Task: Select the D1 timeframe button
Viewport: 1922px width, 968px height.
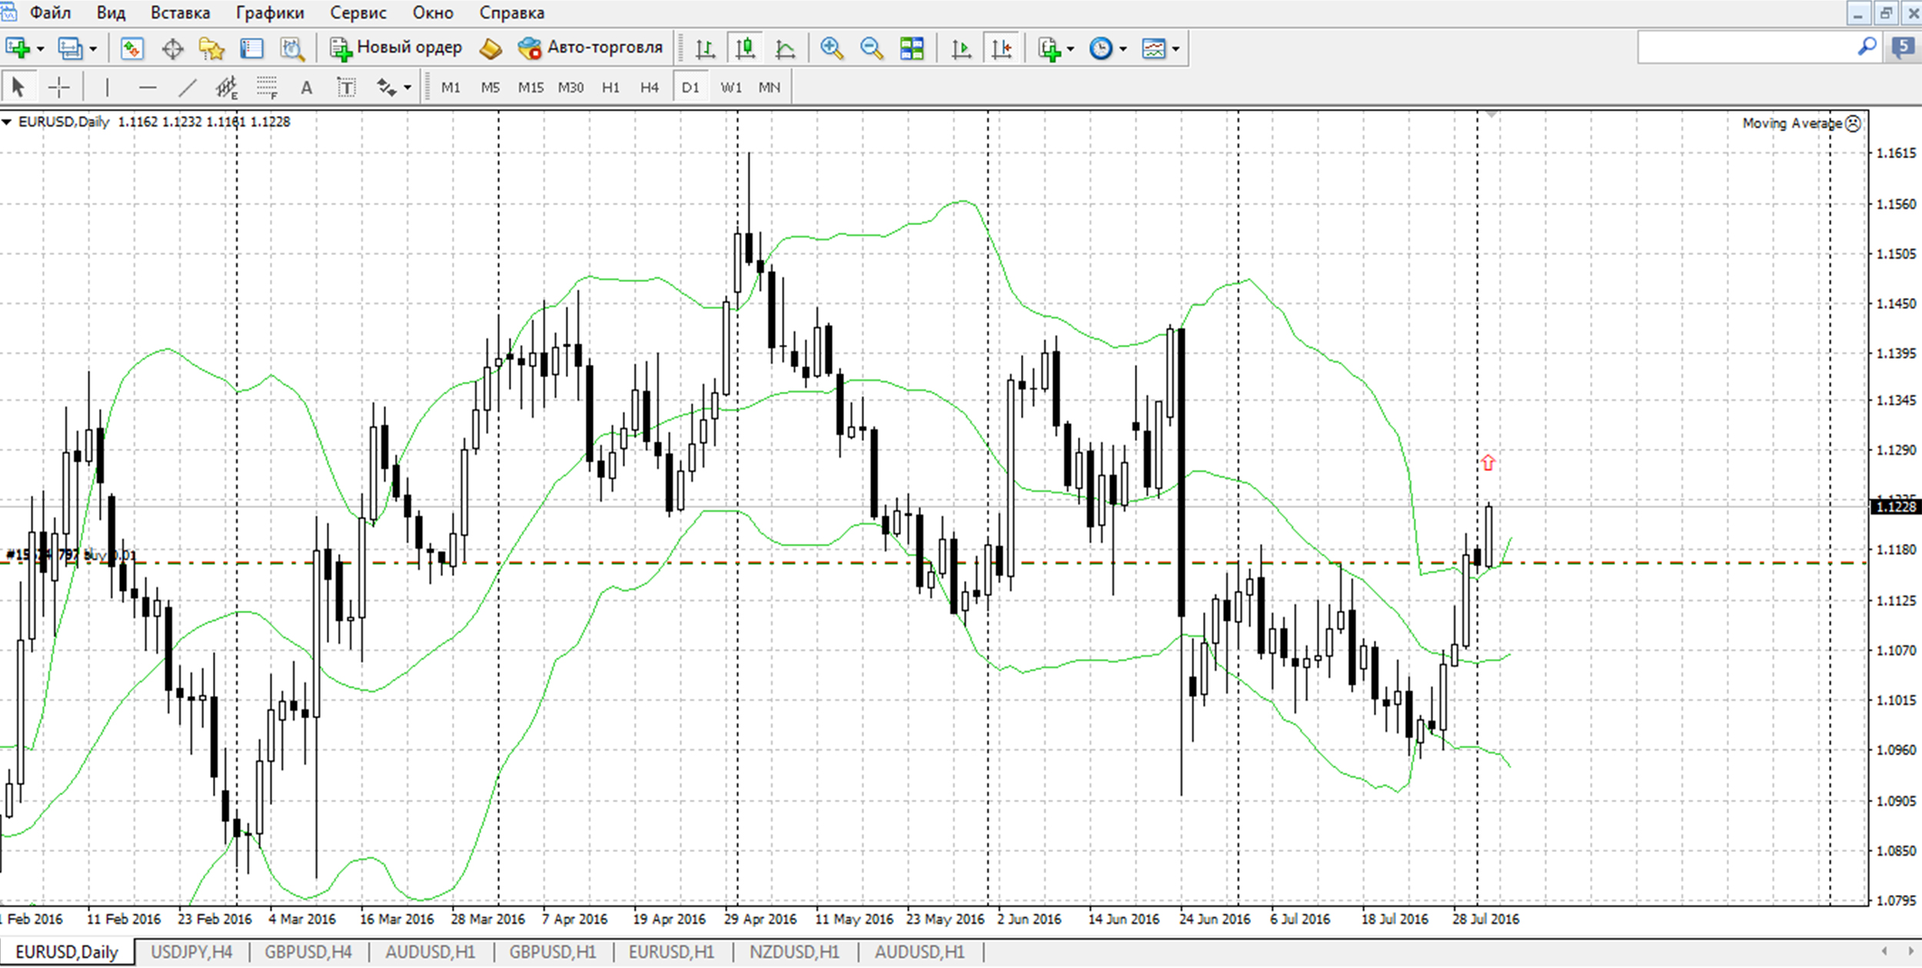Action: [x=690, y=88]
